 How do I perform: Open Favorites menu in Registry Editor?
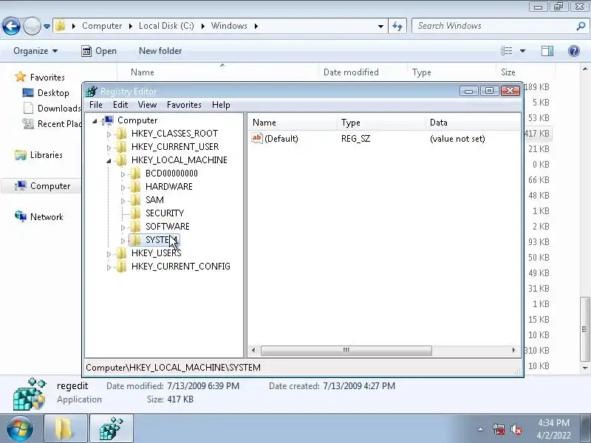coord(184,105)
